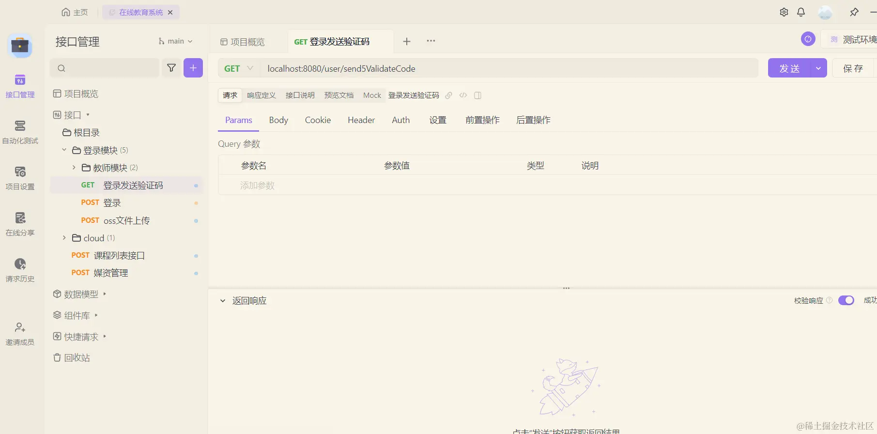The image size is (877, 434).
Task: Open the Mock sub-tab
Action: (x=372, y=95)
